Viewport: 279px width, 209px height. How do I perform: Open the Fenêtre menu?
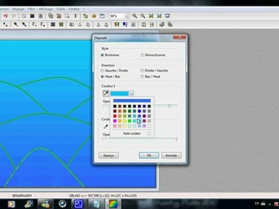pyautogui.click(x=74, y=9)
